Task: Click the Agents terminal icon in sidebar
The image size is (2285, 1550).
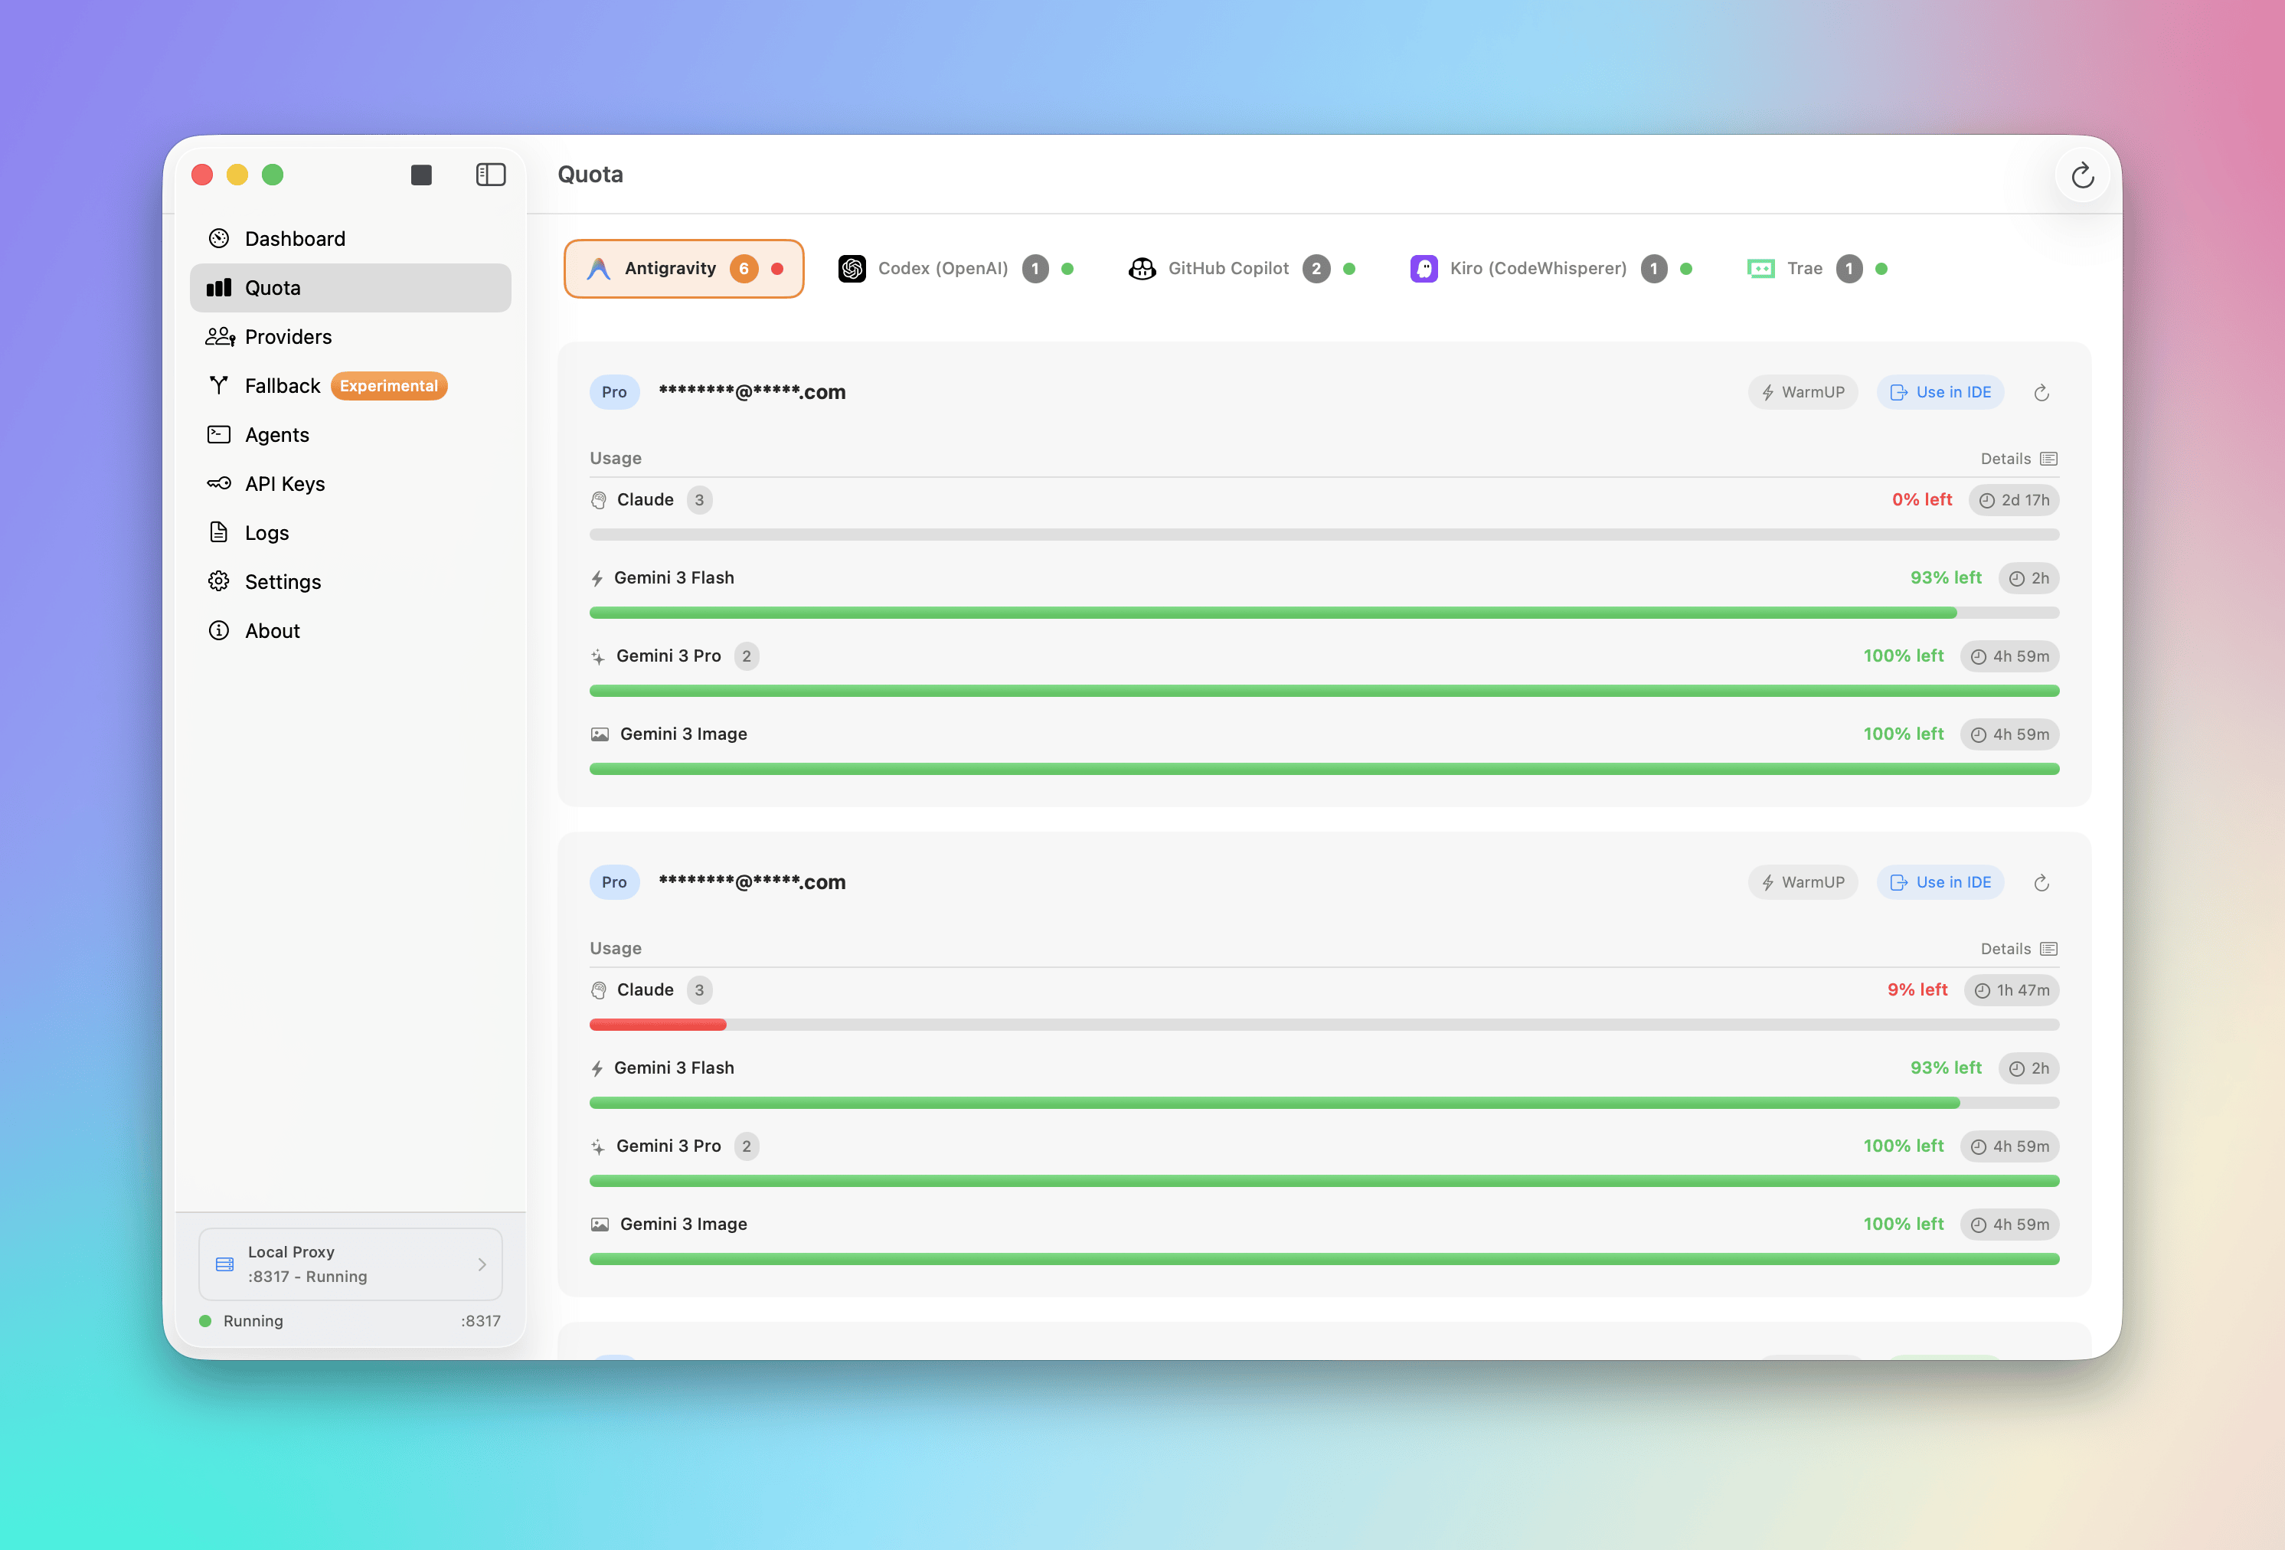Action: point(219,433)
